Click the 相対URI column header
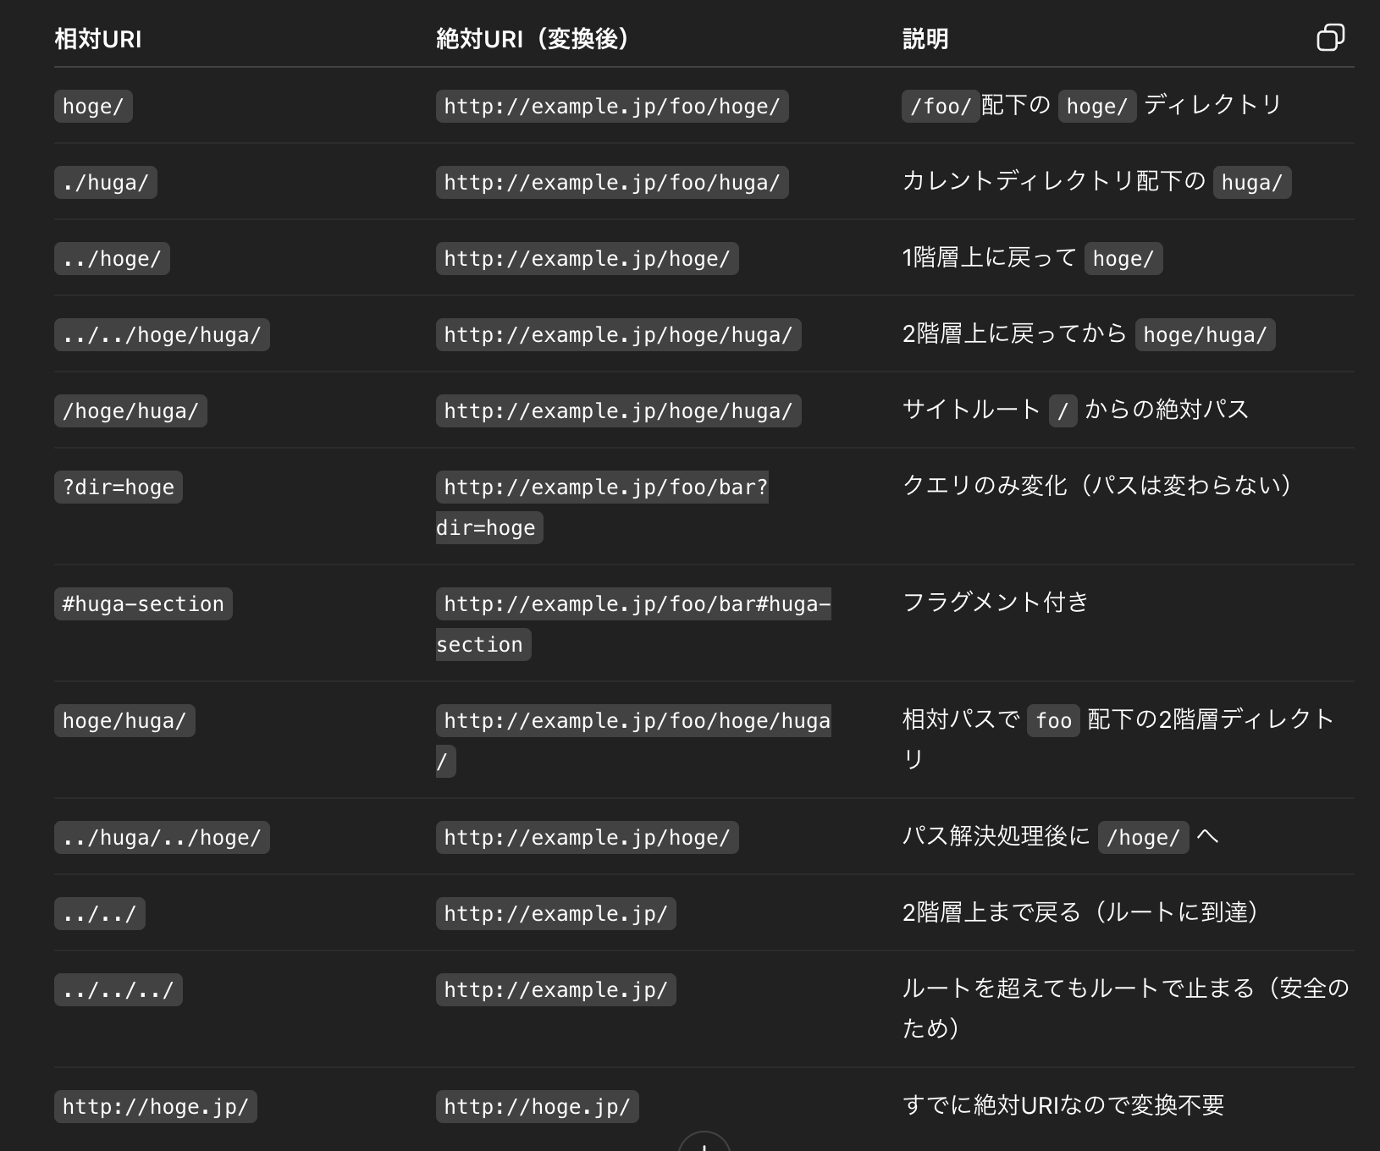Screen dimensions: 1380x1151 click(98, 39)
